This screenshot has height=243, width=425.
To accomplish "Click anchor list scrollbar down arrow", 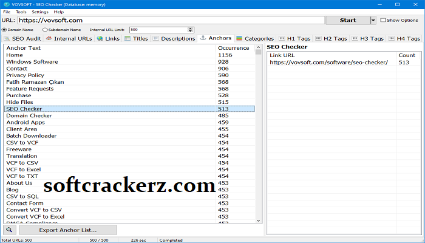I will pyautogui.click(x=258, y=221).
